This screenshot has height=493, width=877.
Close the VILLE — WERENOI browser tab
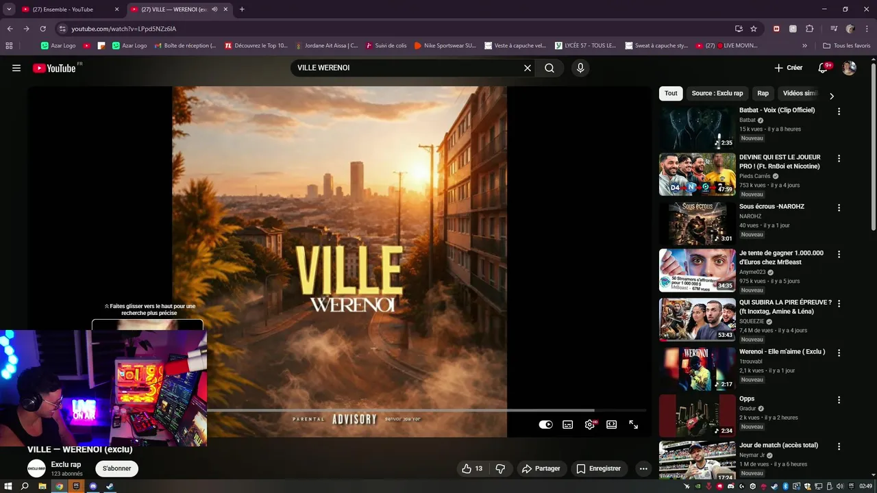(225, 10)
